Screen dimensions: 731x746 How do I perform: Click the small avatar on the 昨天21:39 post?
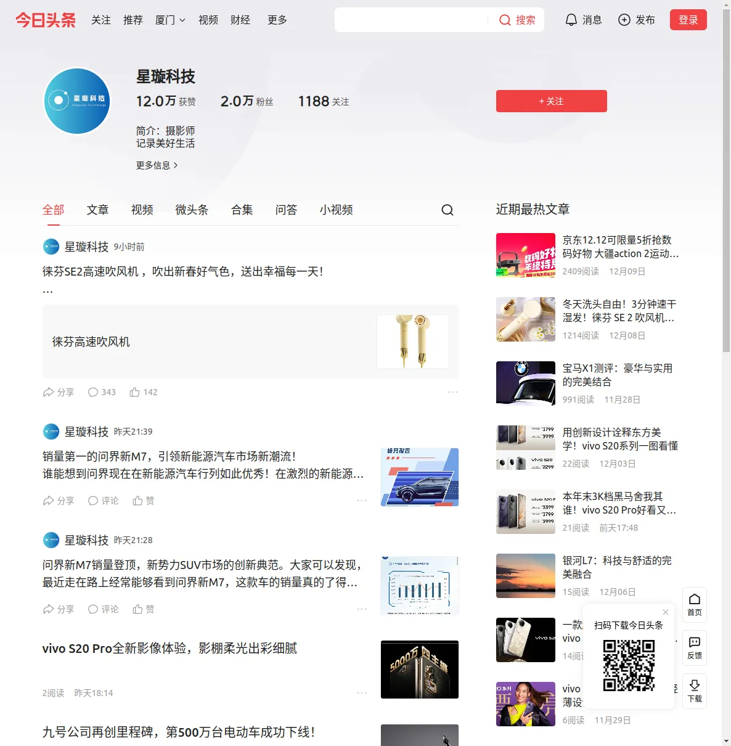[x=51, y=432]
